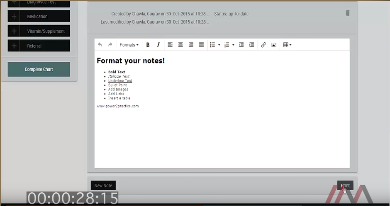
Task: Toggle italic formatting button
Action: [158, 45]
